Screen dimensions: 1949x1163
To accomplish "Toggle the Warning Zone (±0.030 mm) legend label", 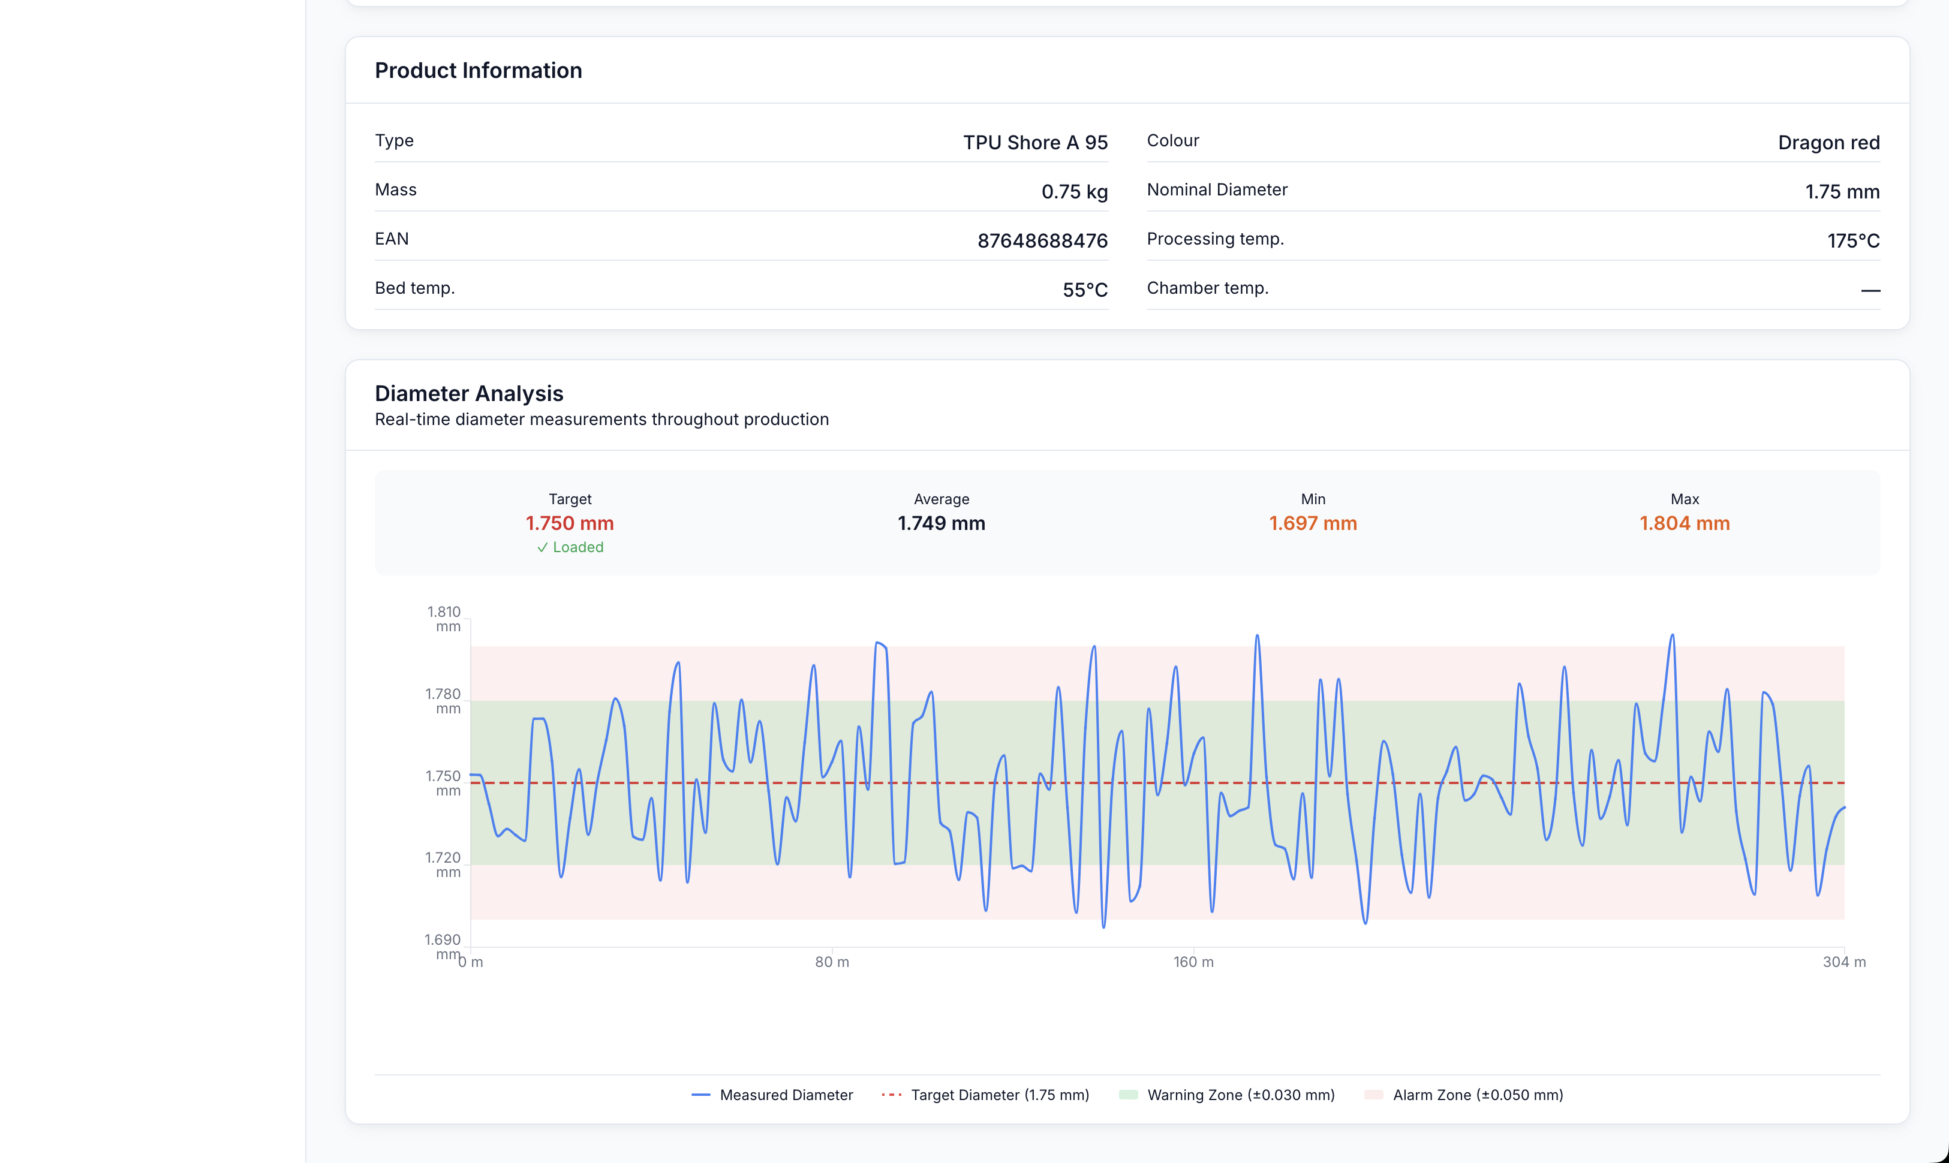I will pyautogui.click(x=1240, y=1095).
